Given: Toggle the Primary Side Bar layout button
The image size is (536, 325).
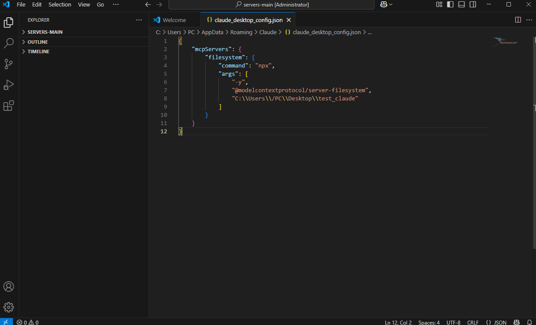Looking at the screenshot, I should pyautogui.click(x=450, y=4).
